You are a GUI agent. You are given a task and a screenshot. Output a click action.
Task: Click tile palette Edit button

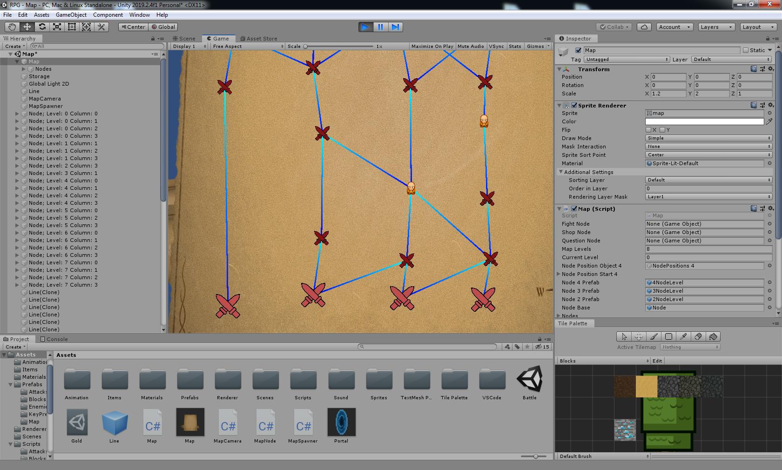(657, 361)
